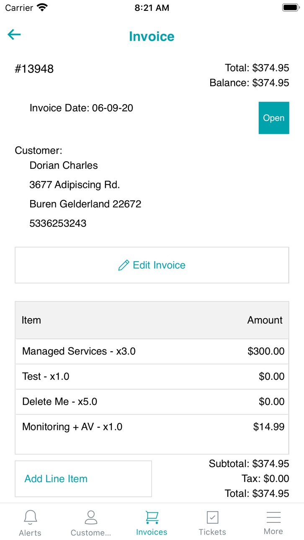The width and height of the screenshot is (304, 540).
Task: Tap the Edit Invoice button
Action: [x=152, y=265]
